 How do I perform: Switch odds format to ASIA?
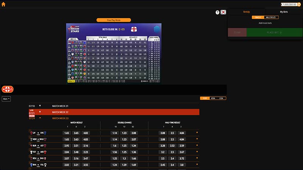tap(213, 98)
